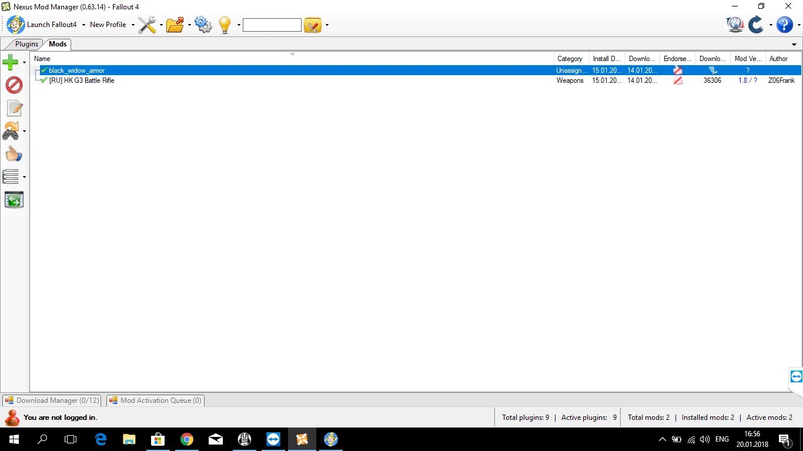The width and height of the screenshot is (803, 451).
Task: Click the Vault Boy Launch Fallout4 icon
Action: tap(16, 25)
